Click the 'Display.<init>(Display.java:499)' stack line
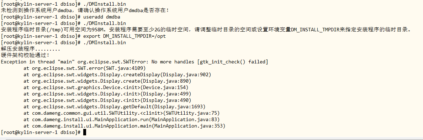The height and width of the screenshot is (140, 423). (x=107, y=94)
